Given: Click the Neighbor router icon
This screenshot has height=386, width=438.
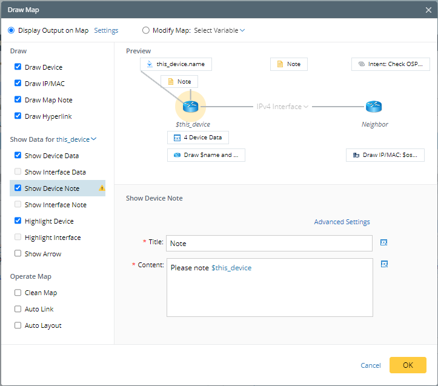Looking at the screenshot, I should [374, 107].
